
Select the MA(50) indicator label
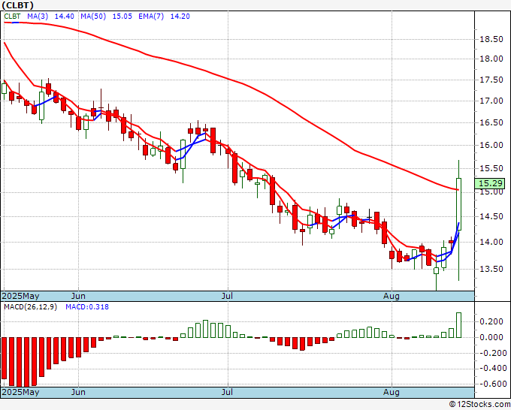tap(93, 17)
